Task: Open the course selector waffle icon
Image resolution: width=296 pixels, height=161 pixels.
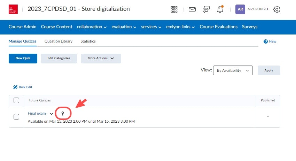Action: tap(174, 9)
